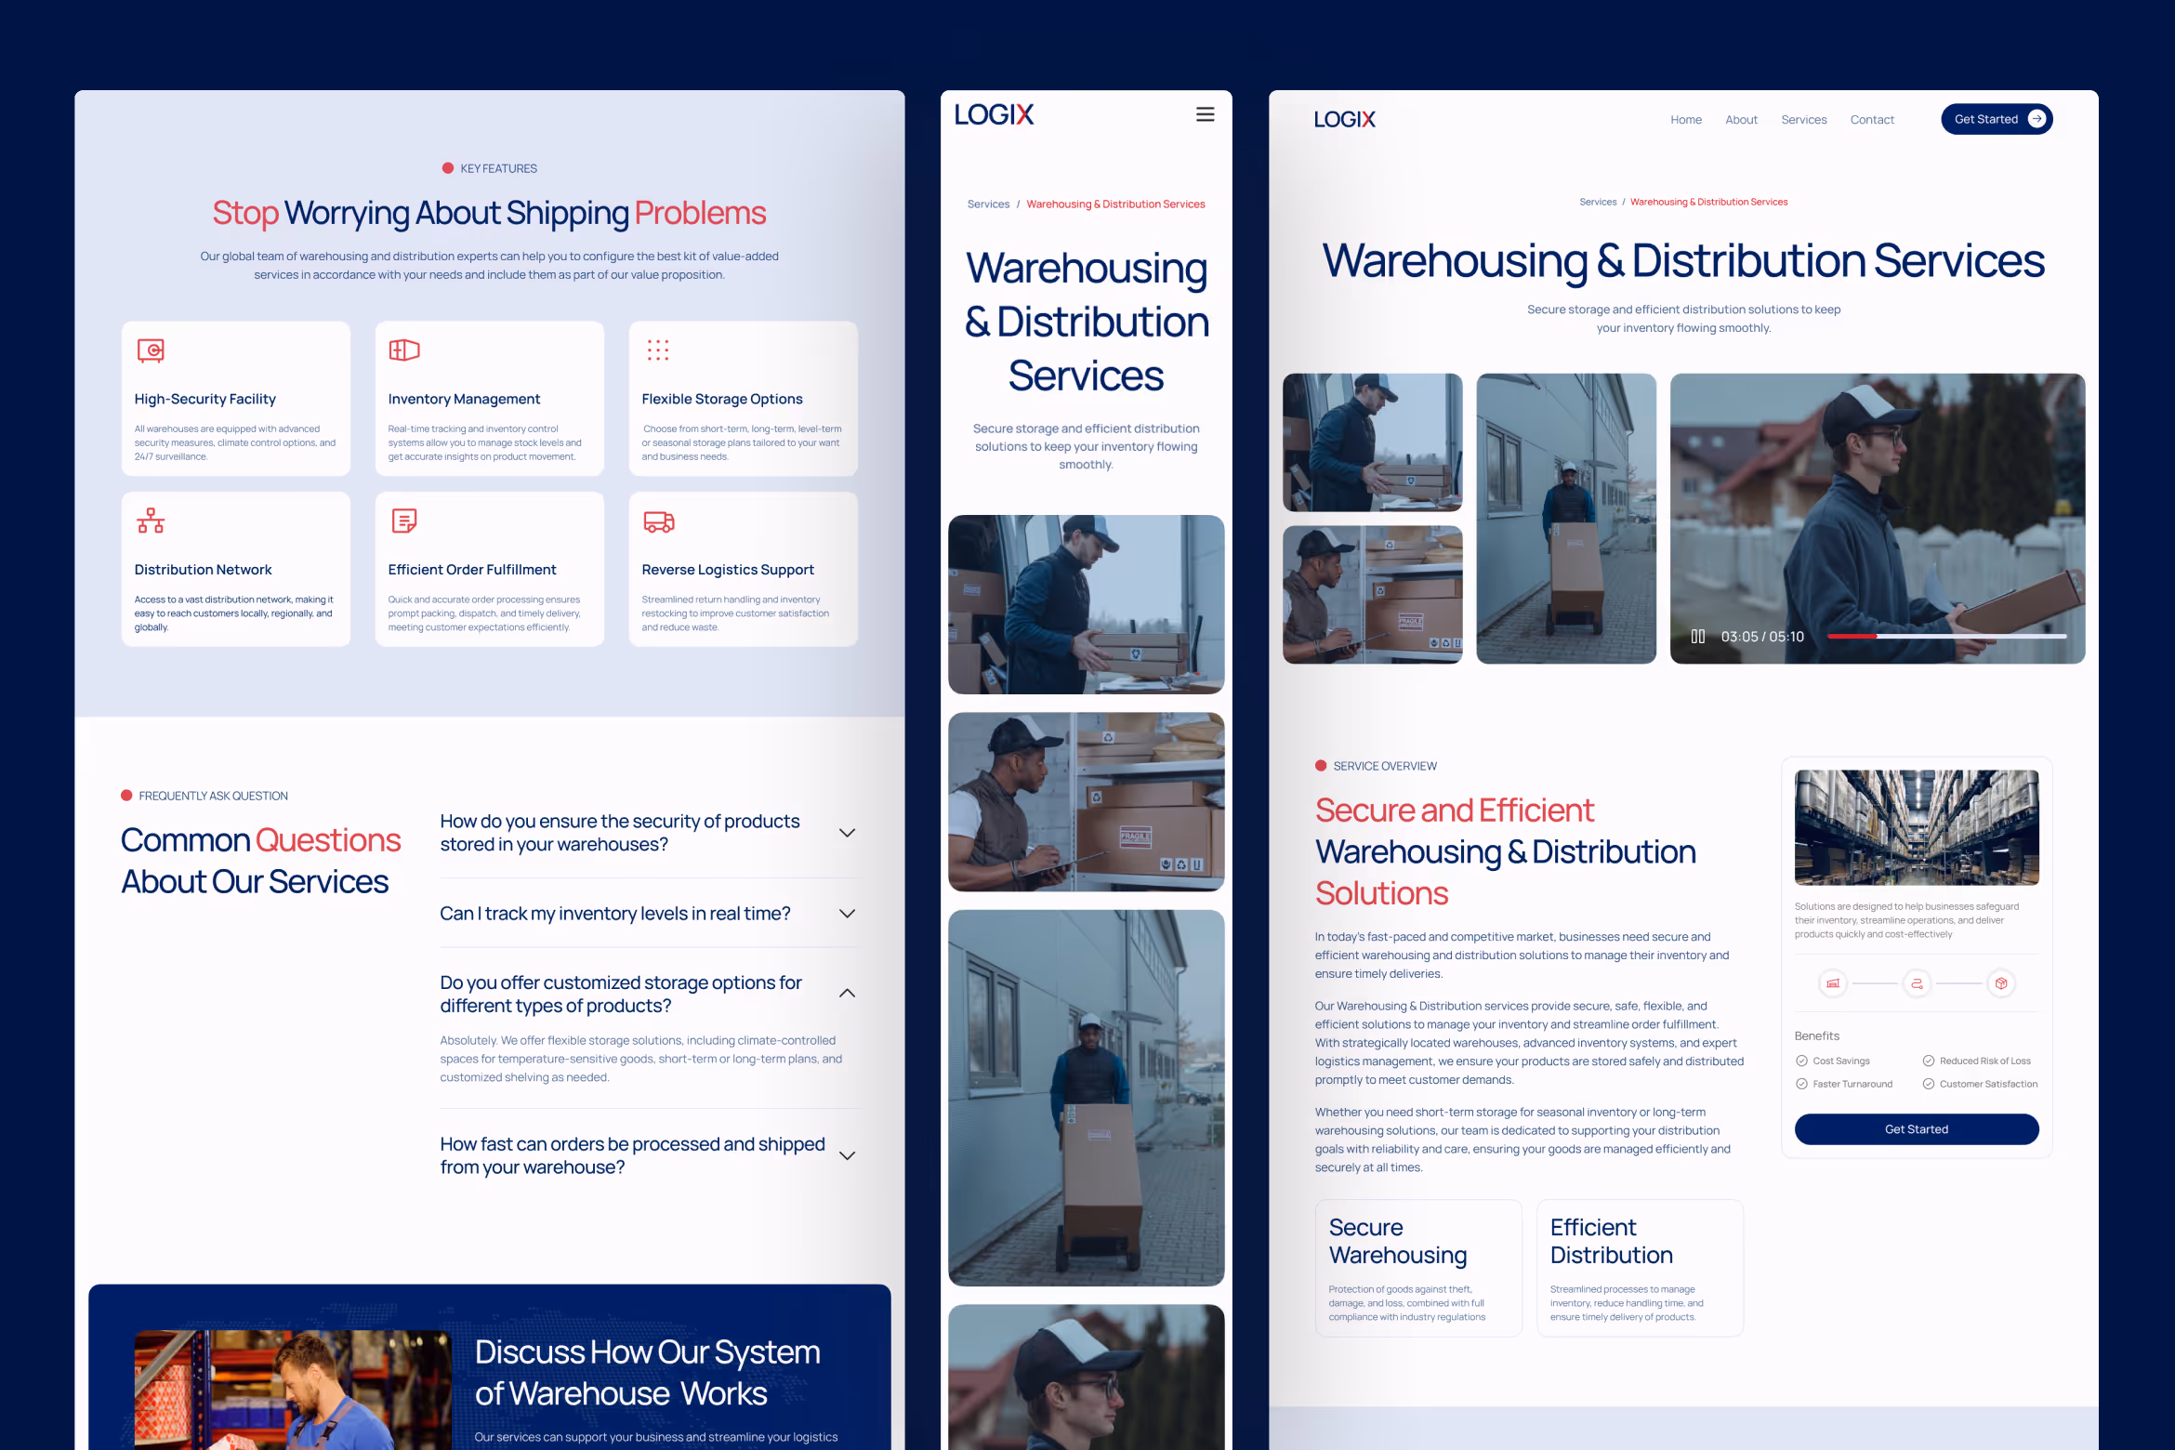Click the High-Security Facility safe icon
Viewport: 2175px width, 1450px height.
click(151, 350)
